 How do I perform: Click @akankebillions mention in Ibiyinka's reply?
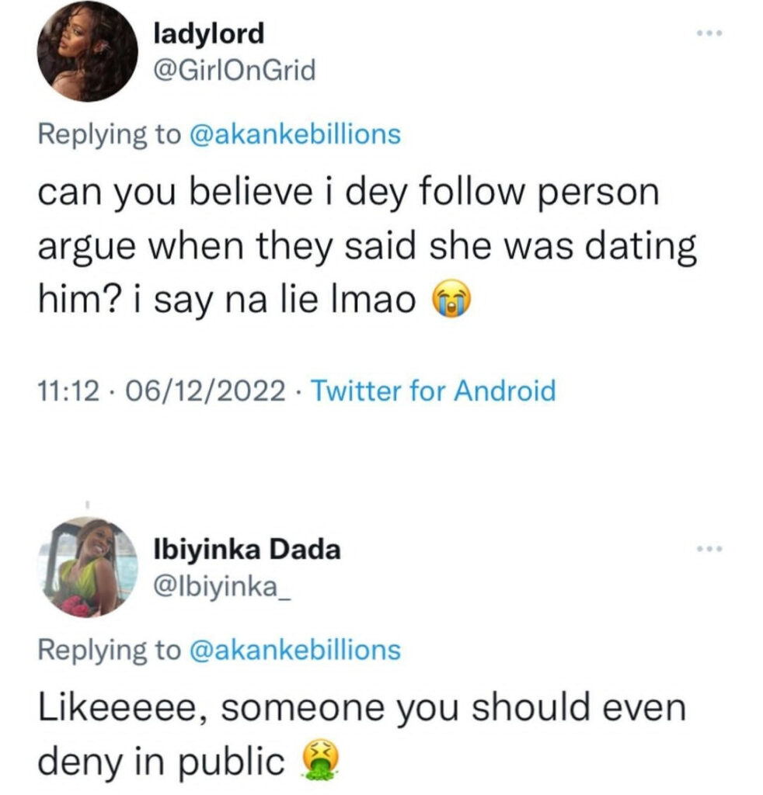tap(294, 649)
